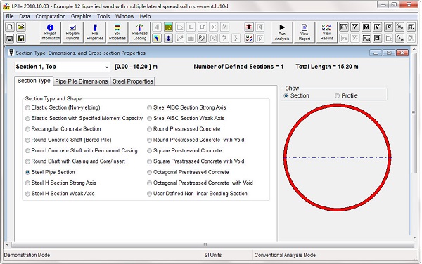Viewport: 422px width, 264px height.
Task: Click the red pipe cross-section preview
Action: tap(338, 157)
